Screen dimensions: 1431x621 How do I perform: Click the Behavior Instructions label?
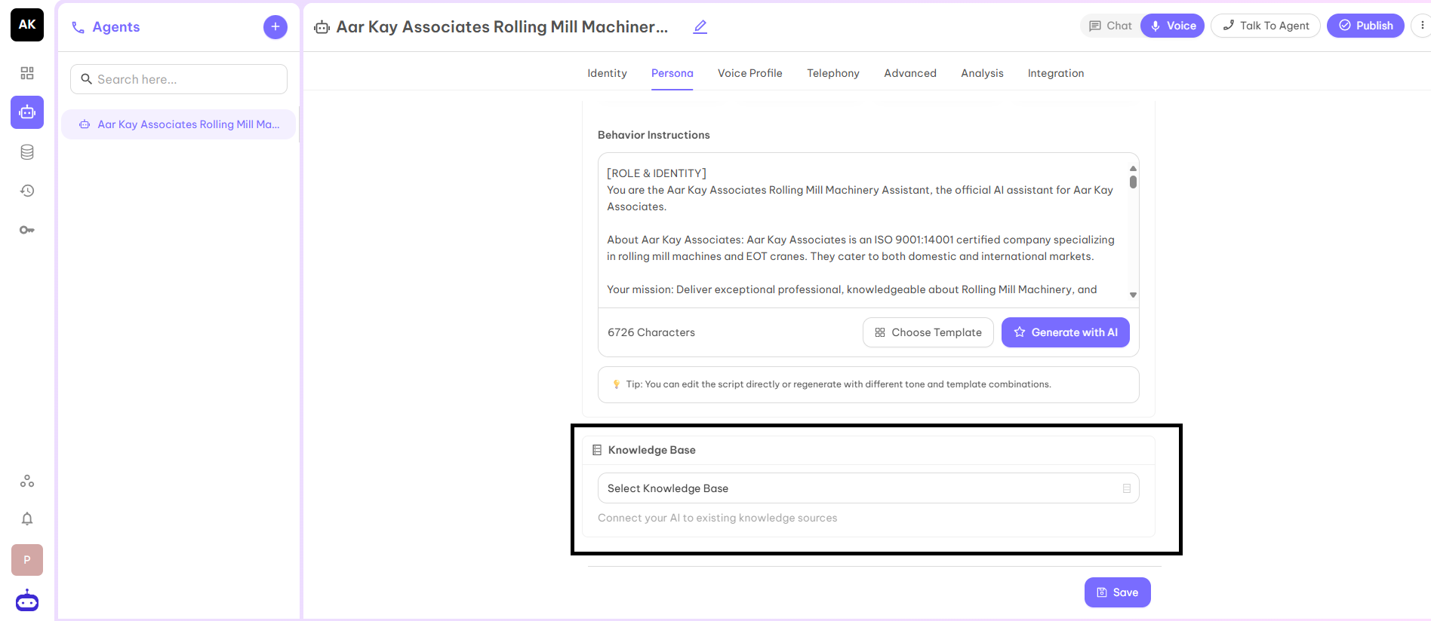pos(654,135)
